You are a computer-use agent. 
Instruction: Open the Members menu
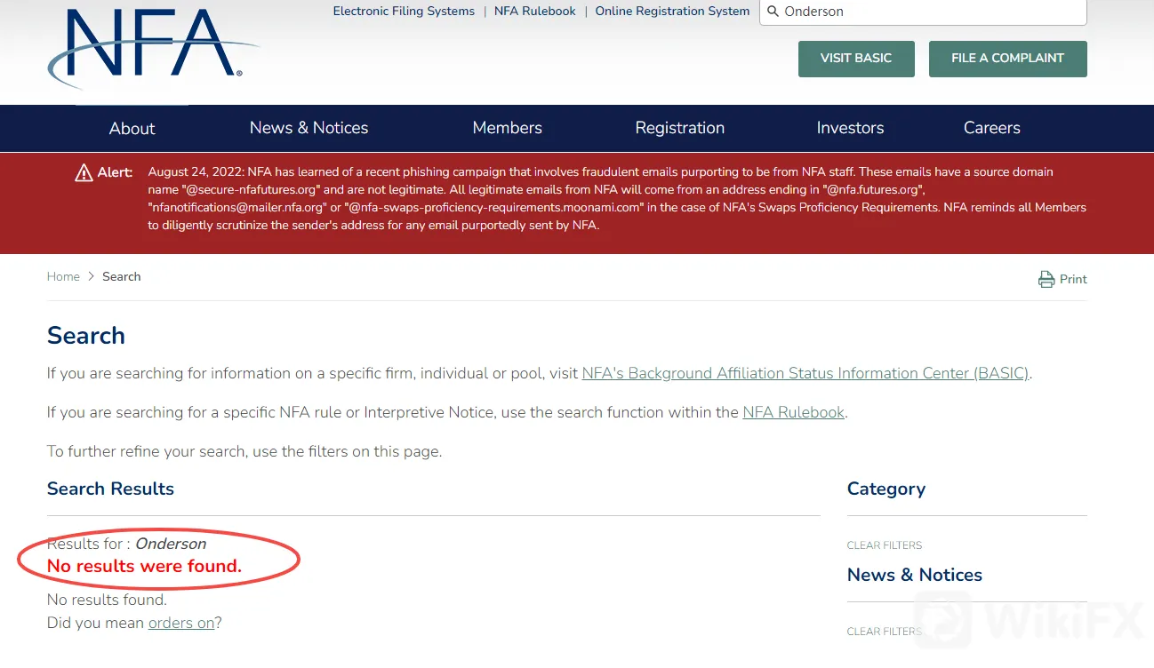(507, 128)
